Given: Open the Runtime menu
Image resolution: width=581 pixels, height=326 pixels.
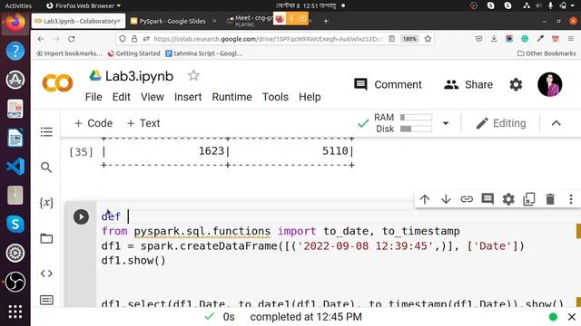Looking at the screenshot, I should (232, 97).
